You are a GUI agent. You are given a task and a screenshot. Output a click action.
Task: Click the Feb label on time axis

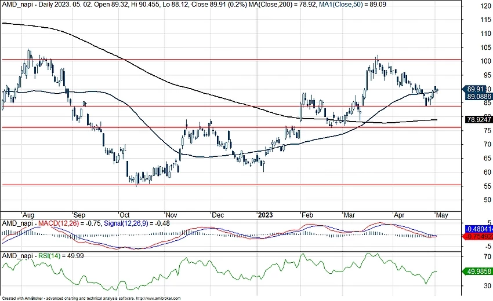click(307, 215)
